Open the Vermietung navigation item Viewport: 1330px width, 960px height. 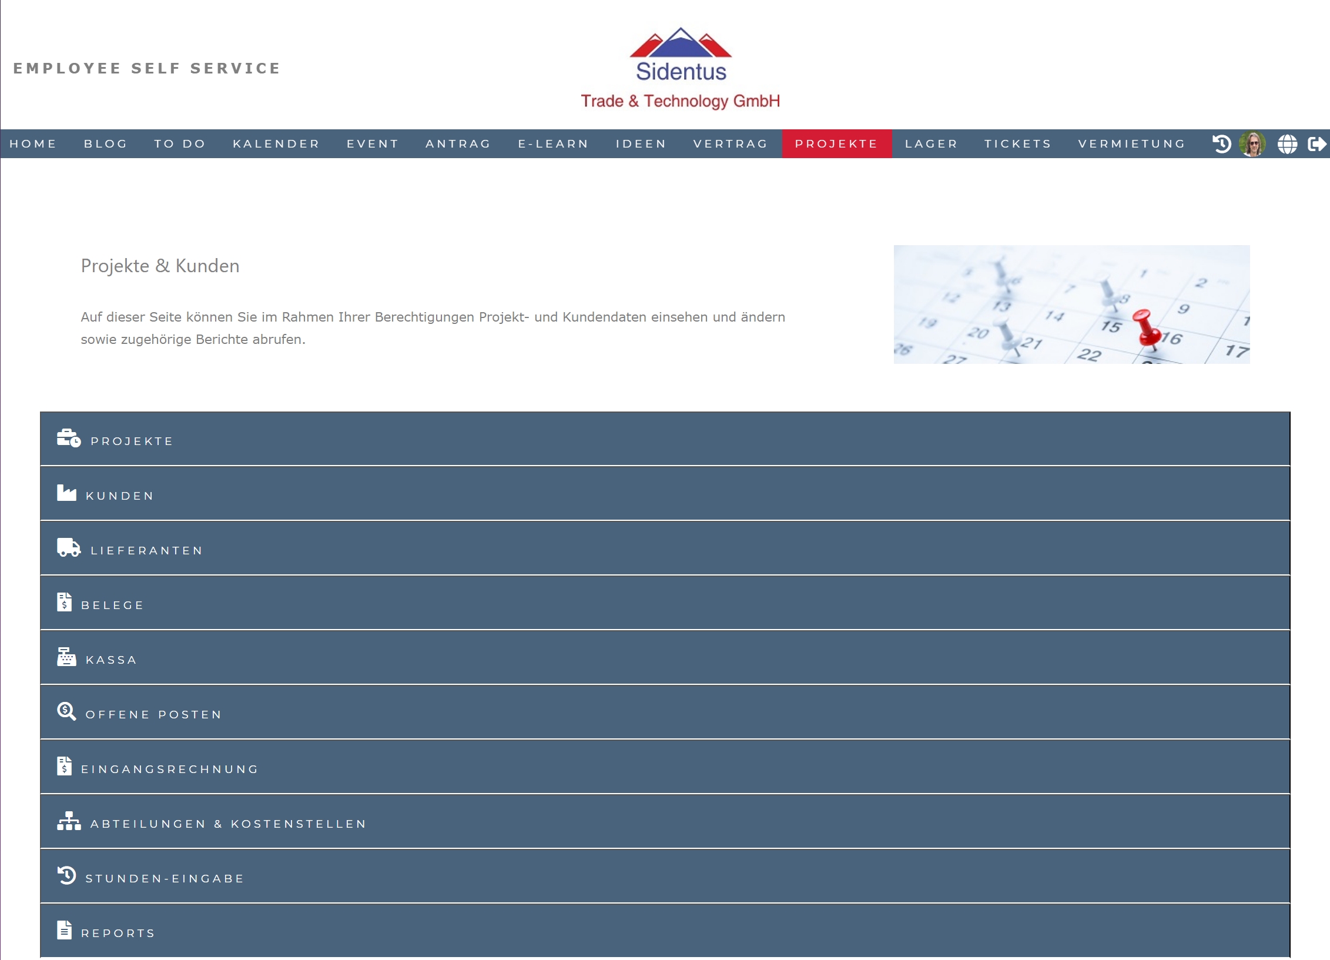[1131, 144]
